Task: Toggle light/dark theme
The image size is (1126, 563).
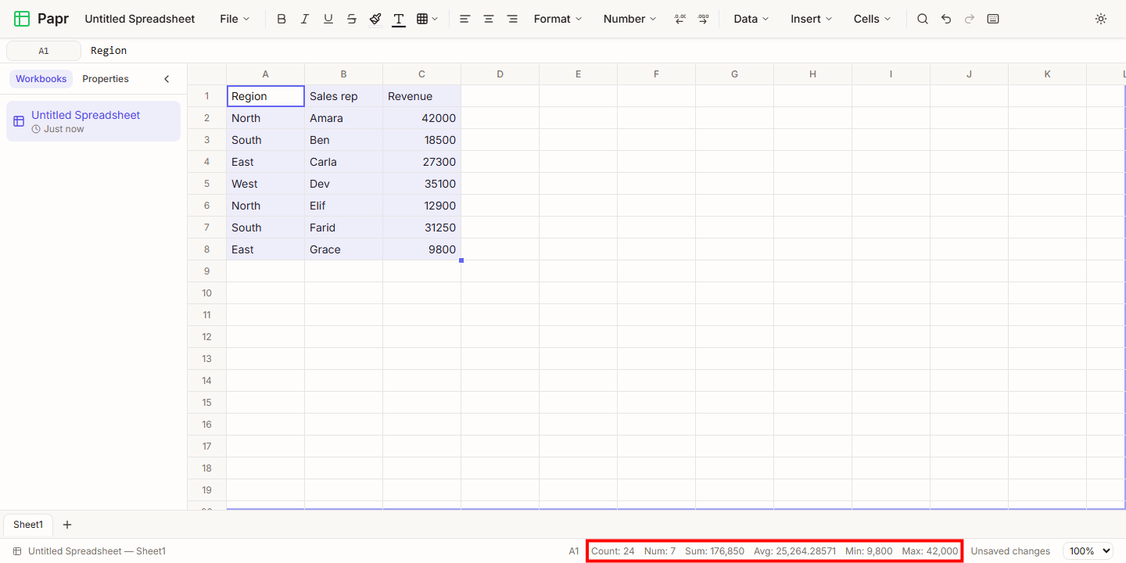Action: click(x=1101, y=19)
